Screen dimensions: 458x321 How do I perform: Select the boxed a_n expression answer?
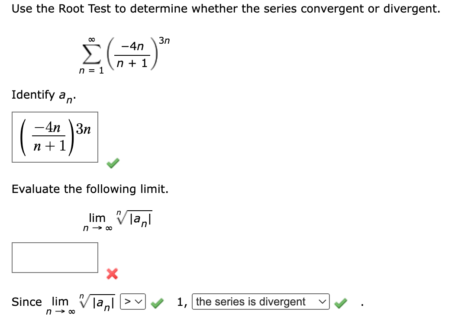click(55, 137)
